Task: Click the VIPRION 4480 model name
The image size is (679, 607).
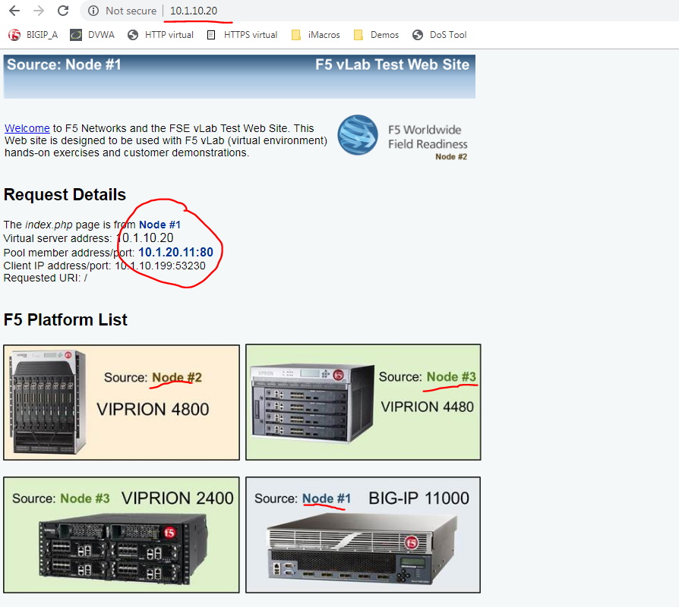Action: [428, 407]
